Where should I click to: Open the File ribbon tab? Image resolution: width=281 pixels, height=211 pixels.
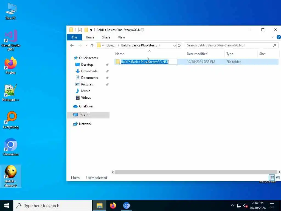74,37
